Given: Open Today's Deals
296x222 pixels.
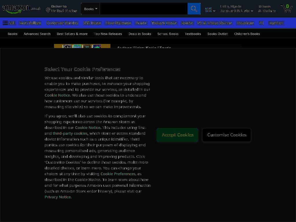Looking at the screenshot, I should coord(164,23).
